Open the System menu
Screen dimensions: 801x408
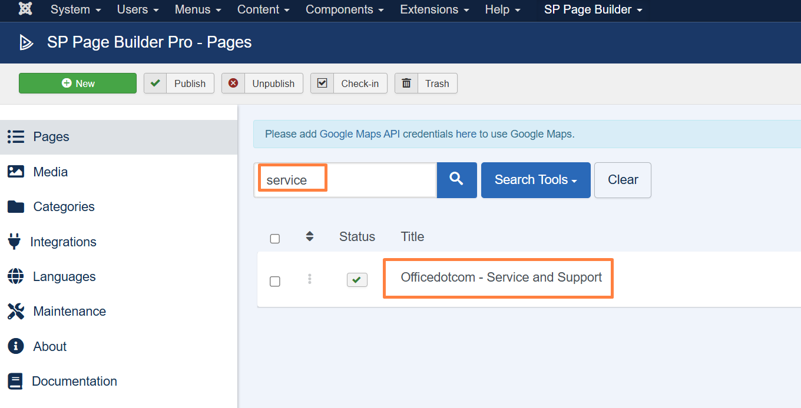point(75,9)
